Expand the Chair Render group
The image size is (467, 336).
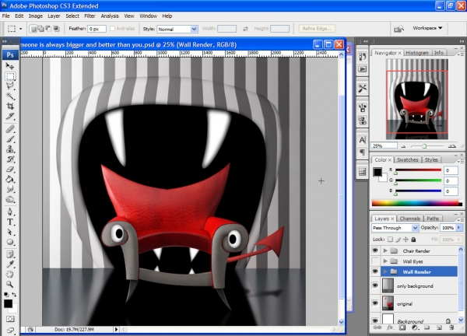[385, 250]
